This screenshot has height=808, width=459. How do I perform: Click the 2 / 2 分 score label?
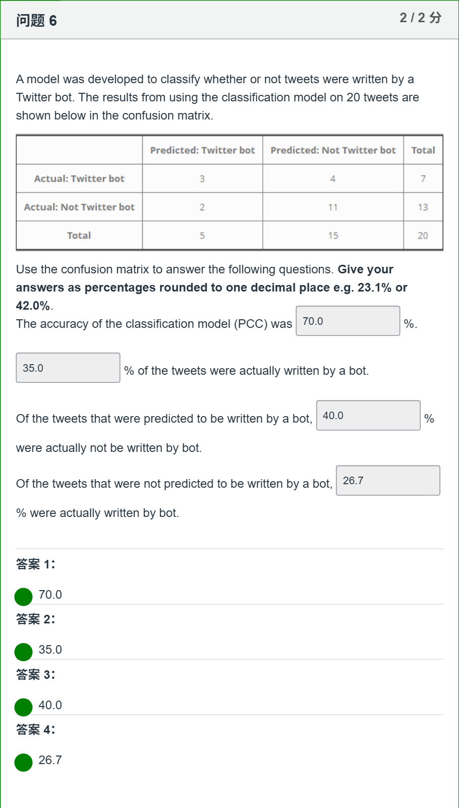pyautogui.click(x=421, y=18)
